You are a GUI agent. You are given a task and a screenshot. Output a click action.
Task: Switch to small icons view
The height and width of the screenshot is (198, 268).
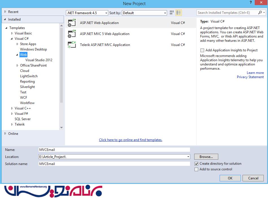(172, 13)
